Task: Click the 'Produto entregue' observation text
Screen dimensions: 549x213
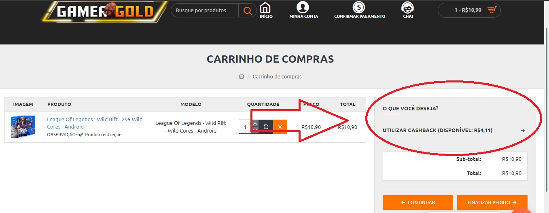Action: point(105,135)
